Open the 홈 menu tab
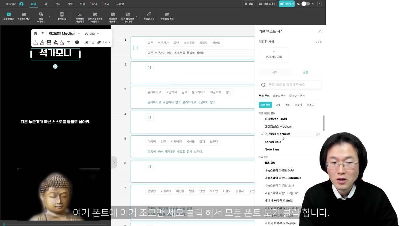The image size is (402, 226). 45,4
